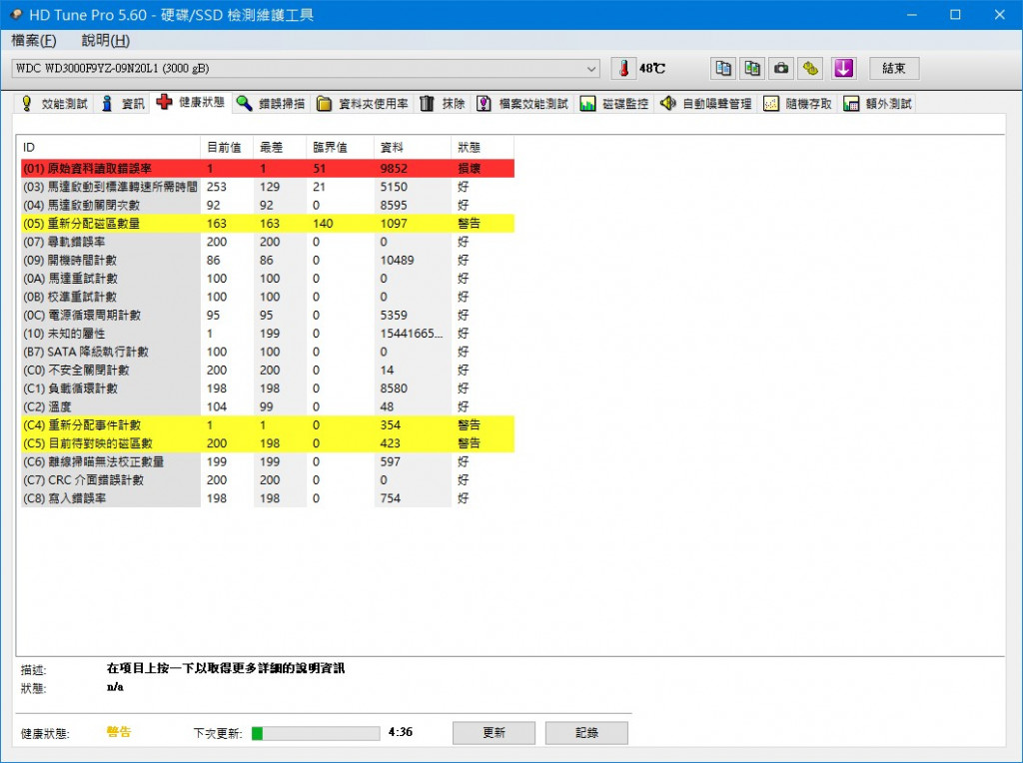Click the next-update progress bar
Viewport: 1023px width, 763px height.
click(316, 733)
